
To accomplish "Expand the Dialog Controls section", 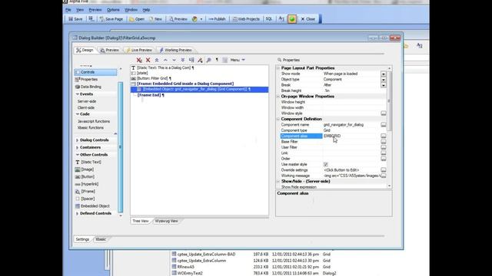I will [77, 140].
